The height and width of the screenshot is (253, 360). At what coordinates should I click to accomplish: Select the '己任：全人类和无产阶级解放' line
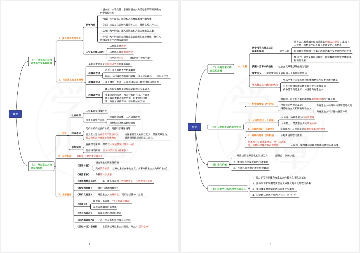[x=120, y=70]
